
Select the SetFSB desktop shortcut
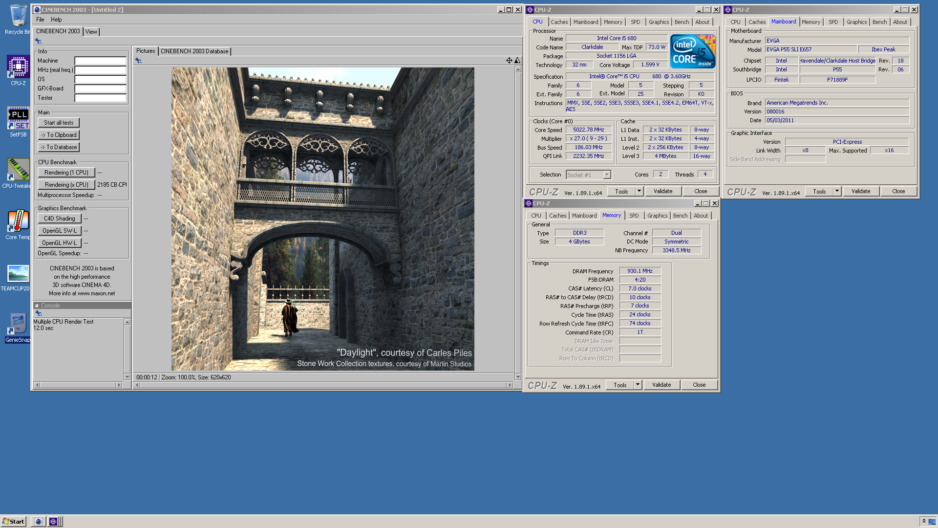tap(18, 122)
